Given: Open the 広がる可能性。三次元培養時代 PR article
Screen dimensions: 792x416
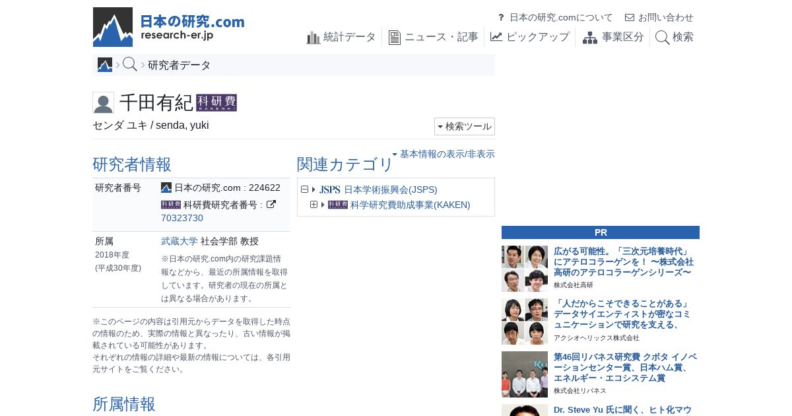Looking at the screenshot, I should [x=622, y=261].
